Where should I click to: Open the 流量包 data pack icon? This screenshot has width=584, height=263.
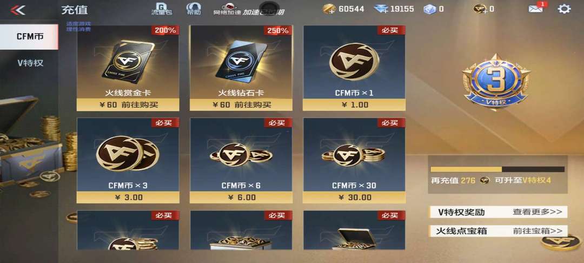(162, 8)
